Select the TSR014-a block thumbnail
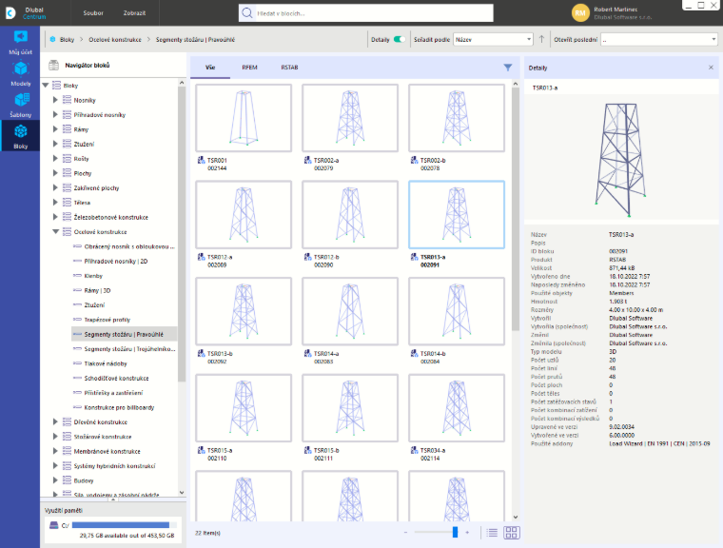Image resolution: width=723 pixels, height=548 pixels. (x=350, y=311)
